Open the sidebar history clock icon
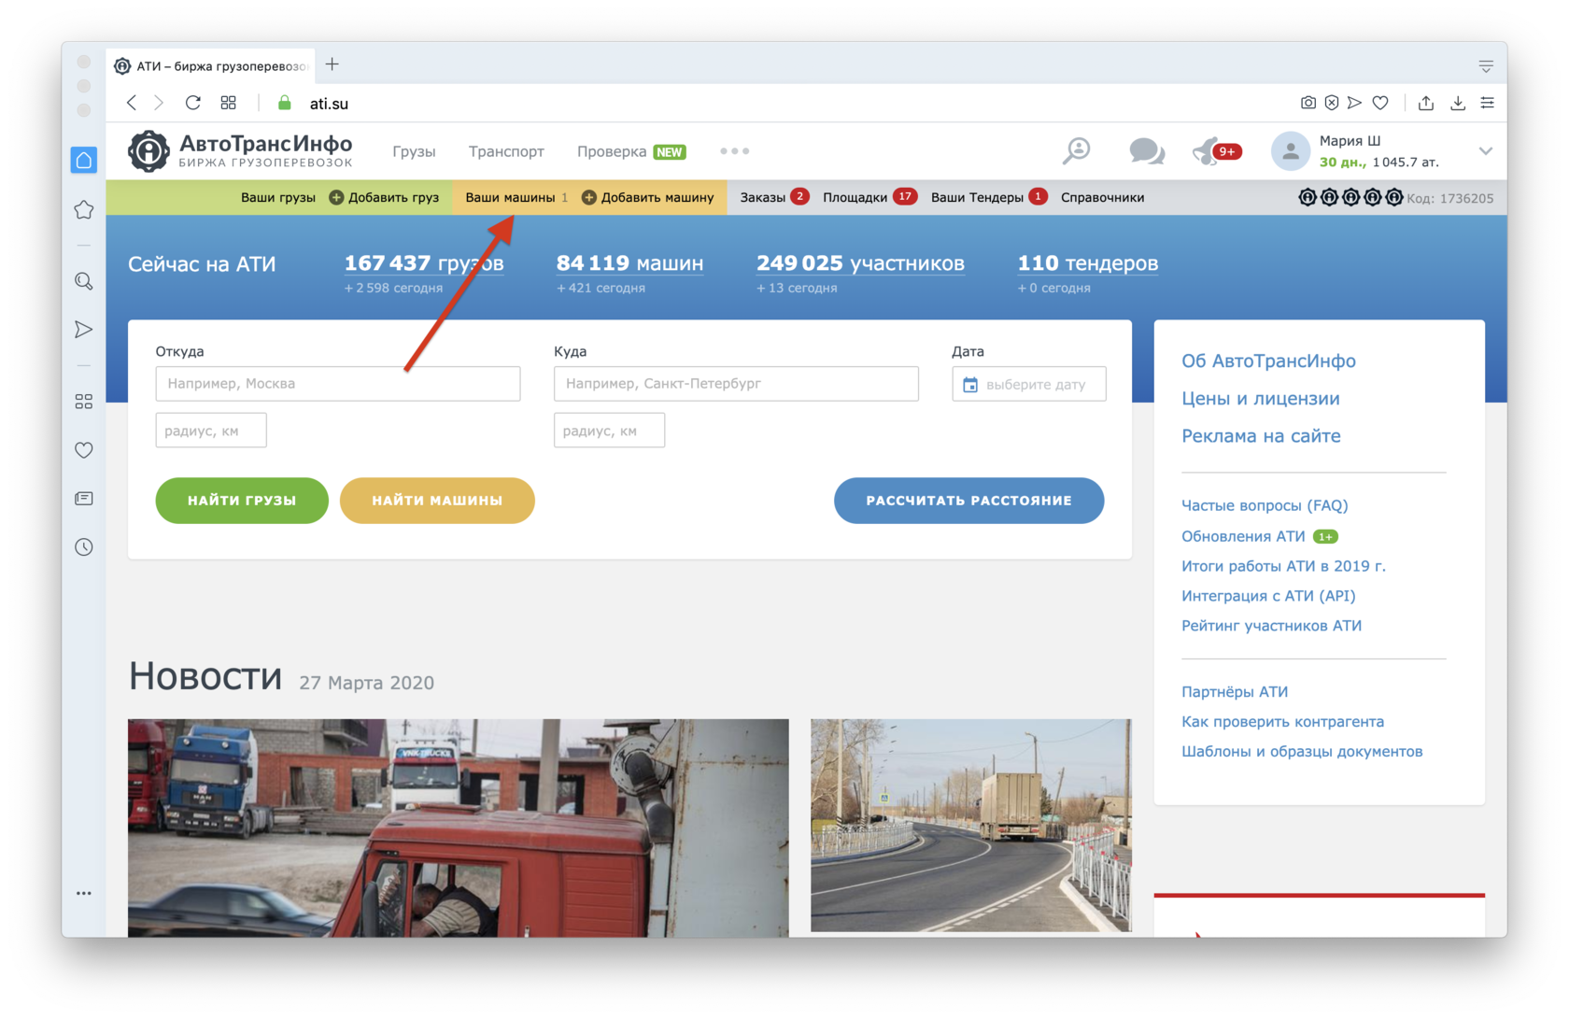The width and height of the screenshot is (1569, 1019). (84, 547)
